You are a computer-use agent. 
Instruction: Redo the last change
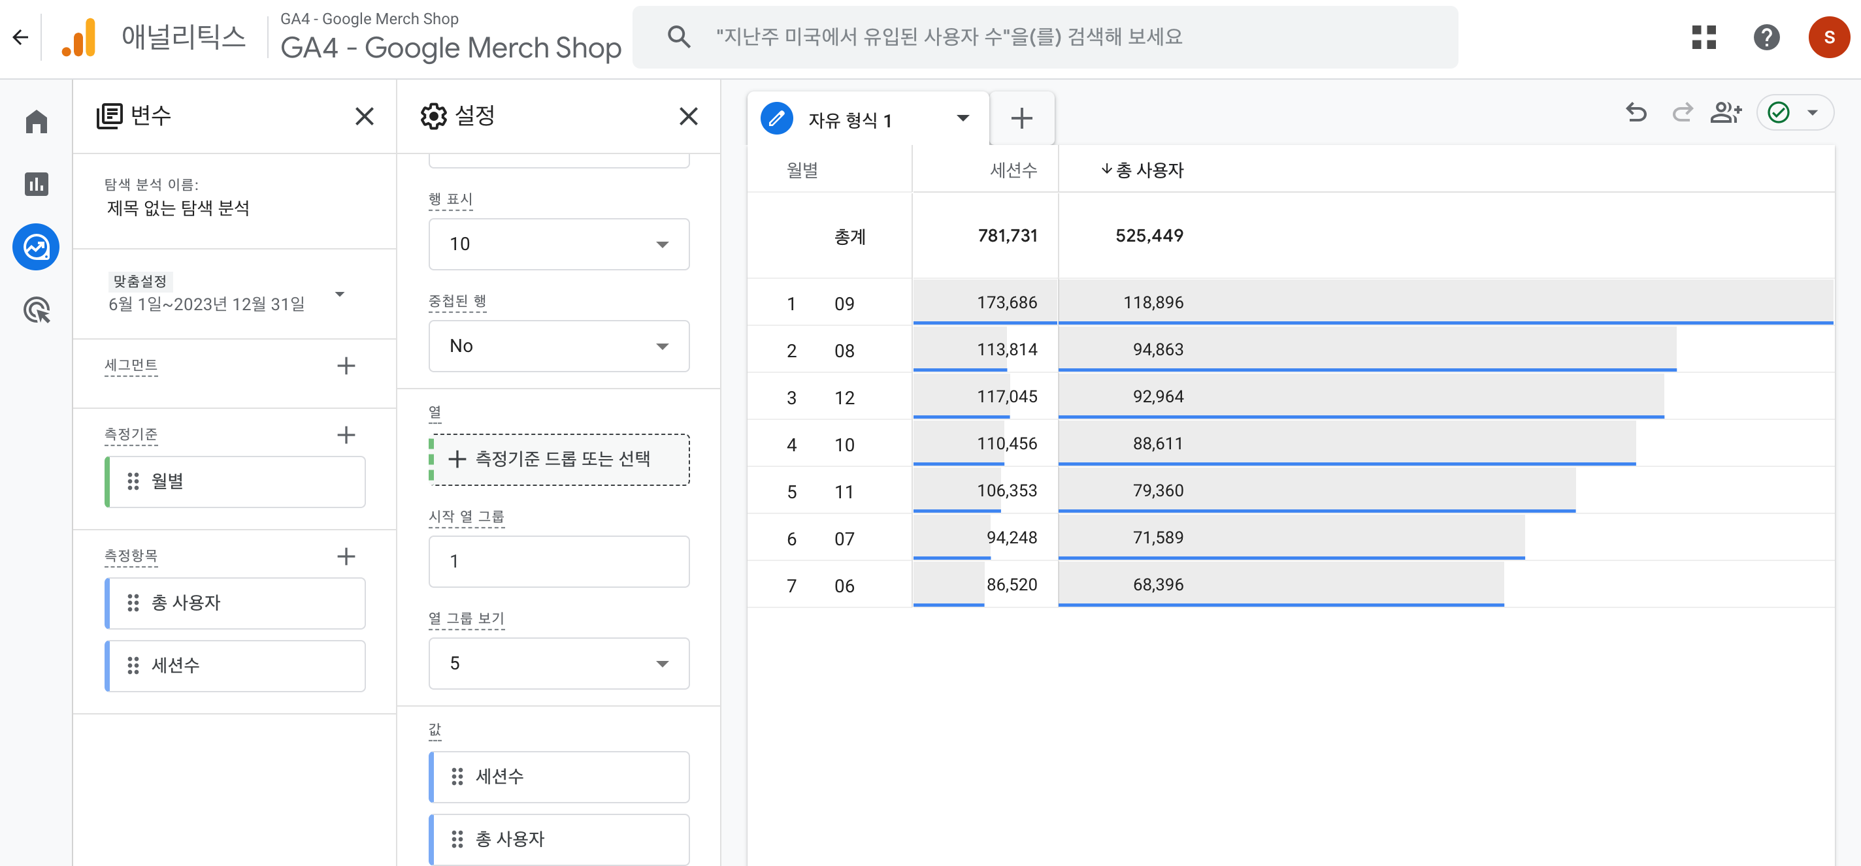tap(1682, 113)
